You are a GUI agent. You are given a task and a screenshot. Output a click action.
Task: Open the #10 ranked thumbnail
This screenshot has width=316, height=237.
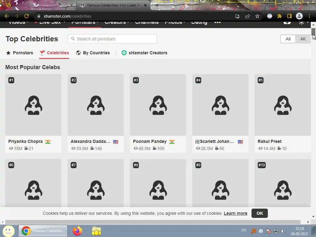(283, 183)
